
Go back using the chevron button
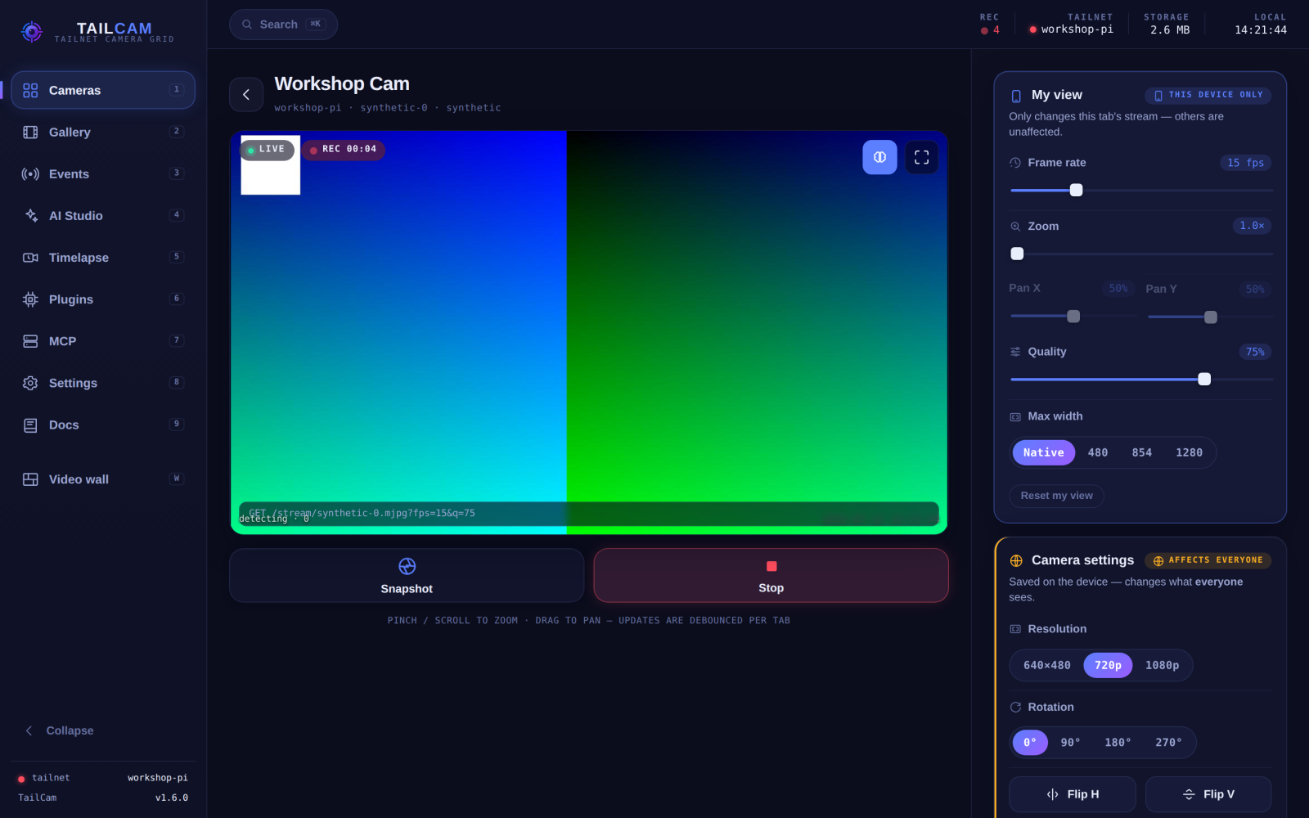(246, 95)
